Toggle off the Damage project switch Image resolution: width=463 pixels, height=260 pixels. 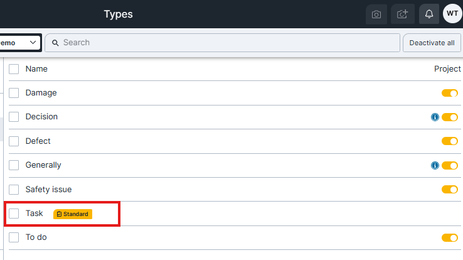point(450,93)
